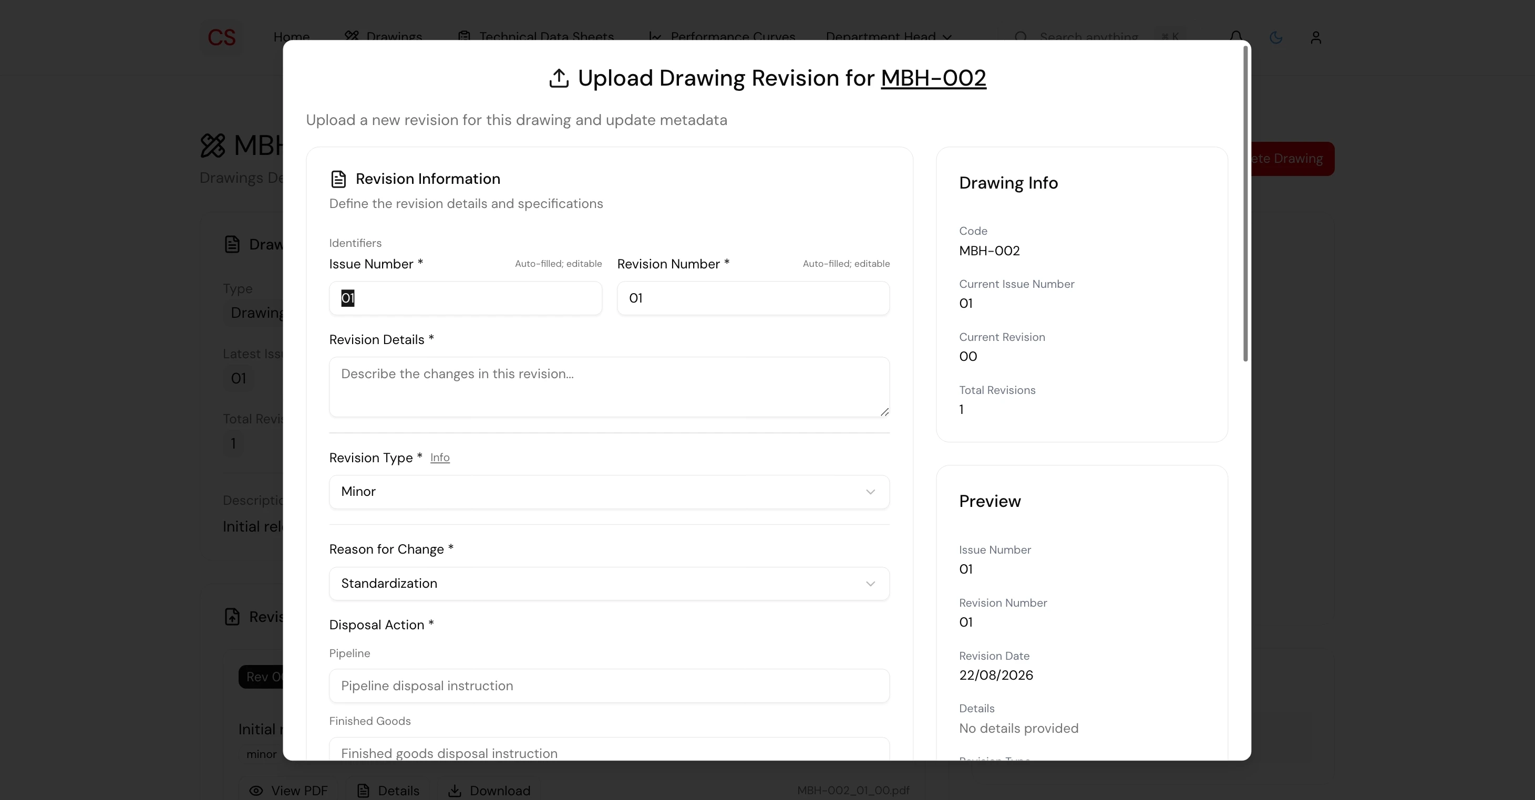Click the Revision Type chevron arrow
1535x800 pixels.
(870, 492)
